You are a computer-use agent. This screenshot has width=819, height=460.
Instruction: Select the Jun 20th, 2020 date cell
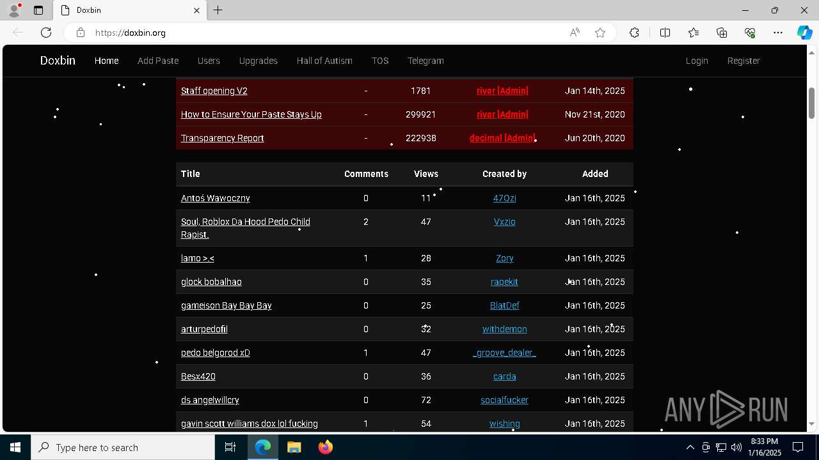[x=595, y=138]
